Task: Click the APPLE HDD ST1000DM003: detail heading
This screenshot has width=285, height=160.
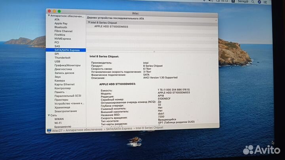Action: coord(118,84)
